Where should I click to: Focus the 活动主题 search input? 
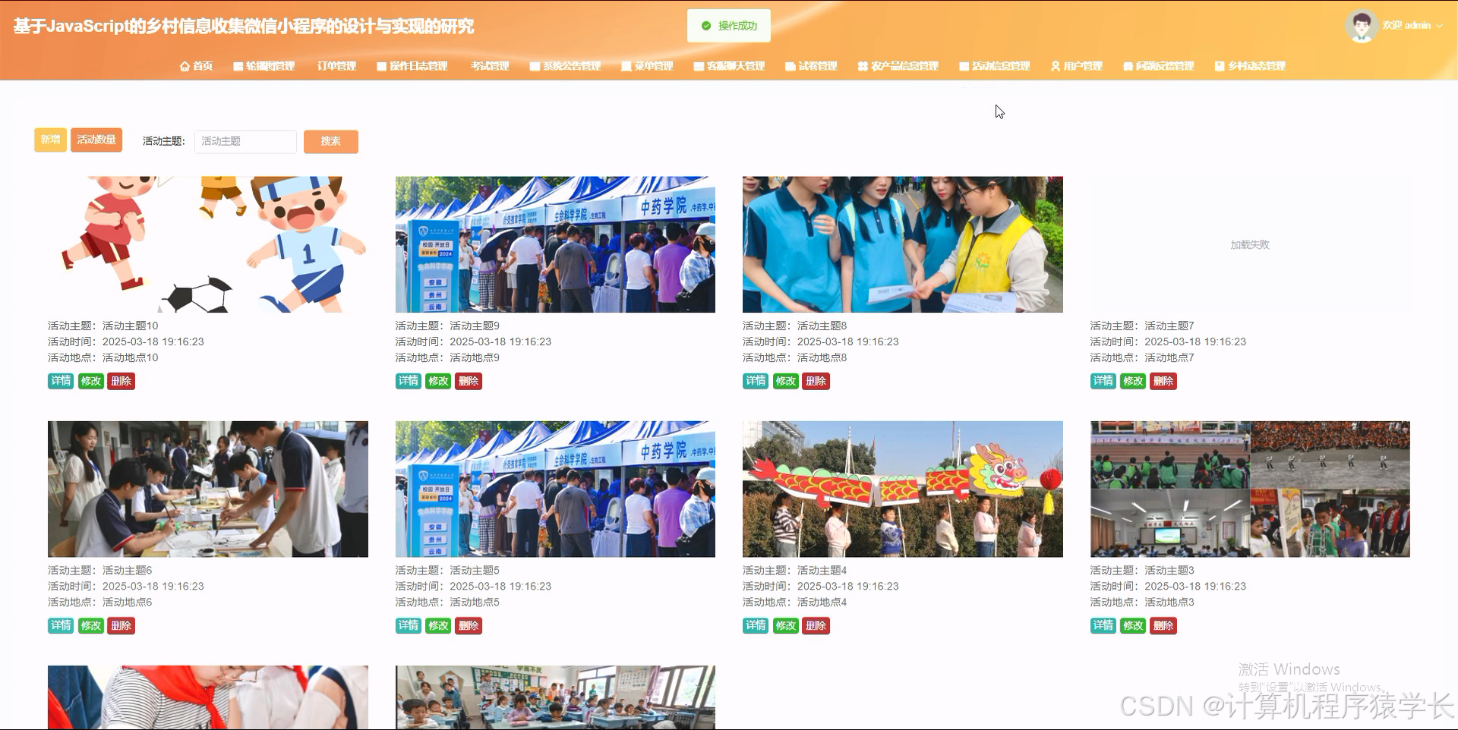click(x=245, y=141)
